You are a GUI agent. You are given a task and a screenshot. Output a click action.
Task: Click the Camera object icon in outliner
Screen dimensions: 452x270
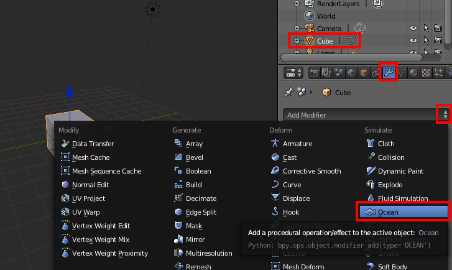click(x=309, y=28)
